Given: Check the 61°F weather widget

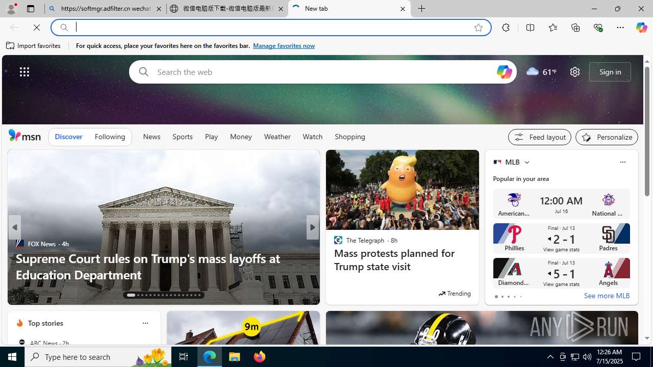Looking at the screenshot, I should click(541, 72).
